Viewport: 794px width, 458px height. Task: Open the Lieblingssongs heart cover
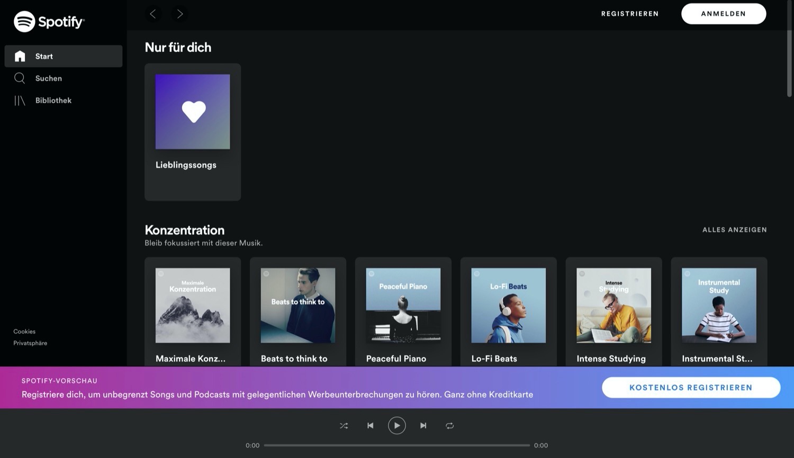click(x=193, y=112)
